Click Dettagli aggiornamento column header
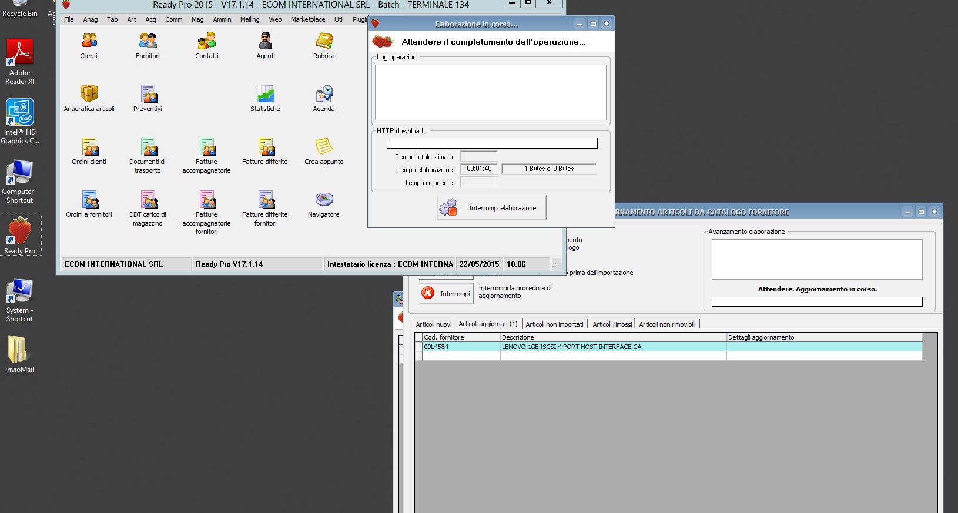The image size is (958, 513). tap(824, 337)
